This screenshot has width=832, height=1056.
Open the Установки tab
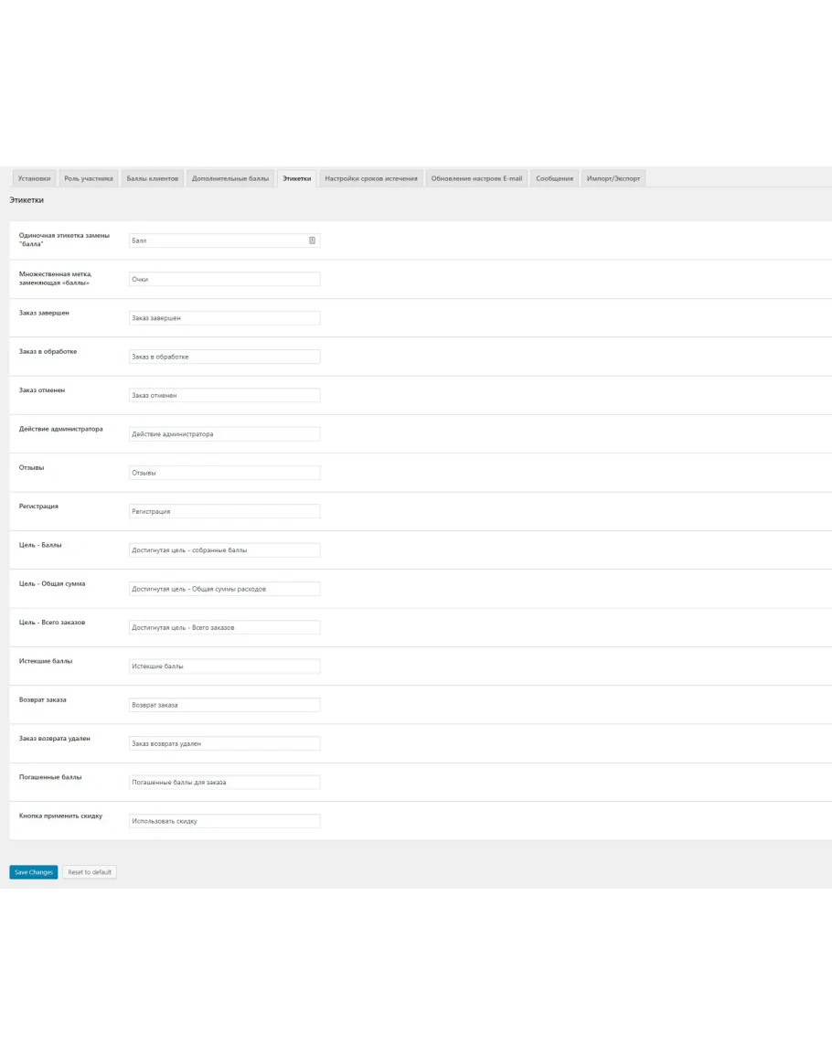coord(34,178)
